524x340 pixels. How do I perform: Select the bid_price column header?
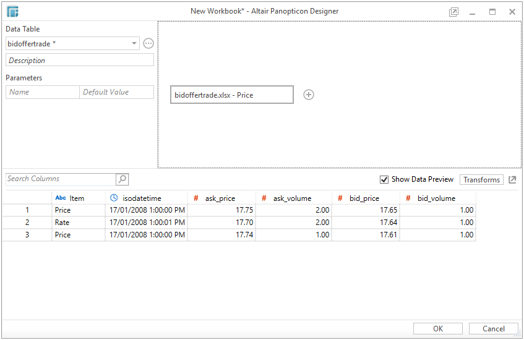tap(366, 198)
